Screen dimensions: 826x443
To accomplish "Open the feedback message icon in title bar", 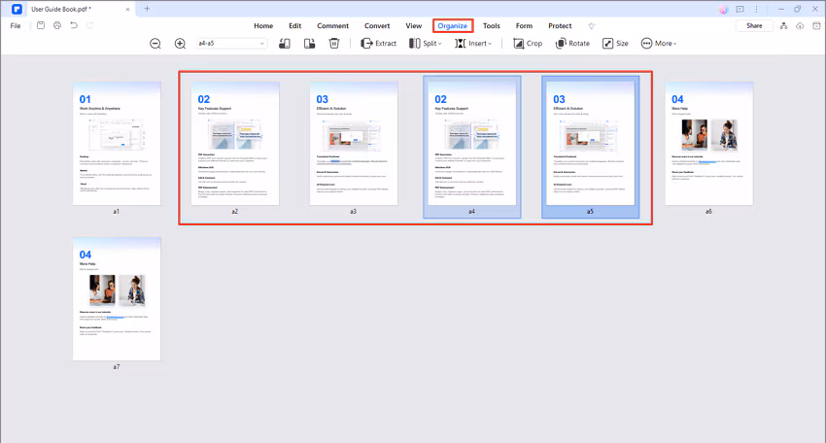I will 740,10.
